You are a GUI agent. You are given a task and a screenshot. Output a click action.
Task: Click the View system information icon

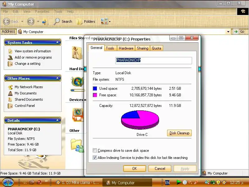(10, 51)
